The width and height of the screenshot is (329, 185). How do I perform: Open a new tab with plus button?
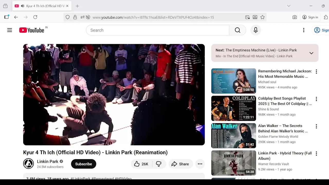[77, 6]
